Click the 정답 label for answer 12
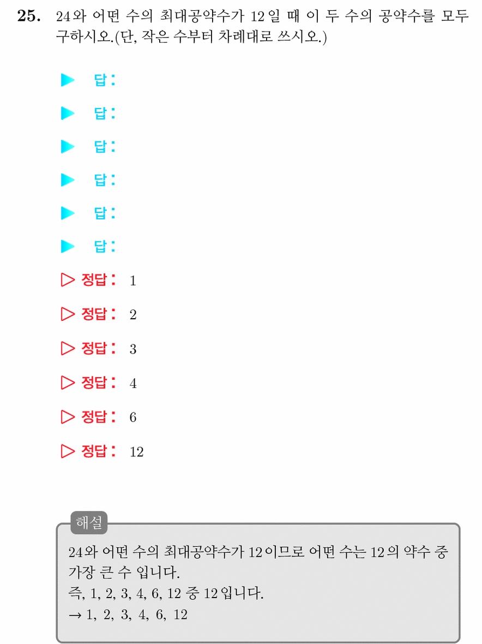The width and height of the screenshot is (482, 644). coord(99,451)
